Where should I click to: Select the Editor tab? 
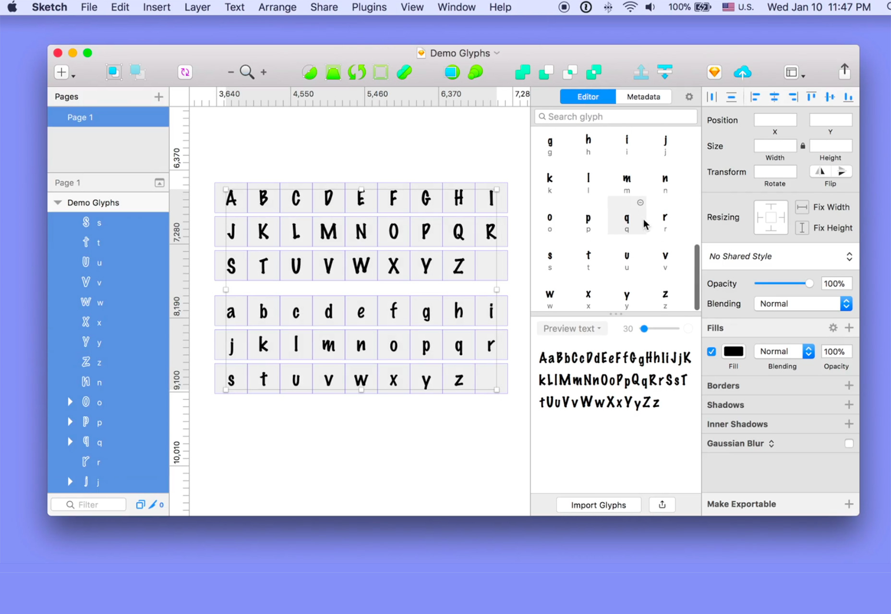click(588, 97)
